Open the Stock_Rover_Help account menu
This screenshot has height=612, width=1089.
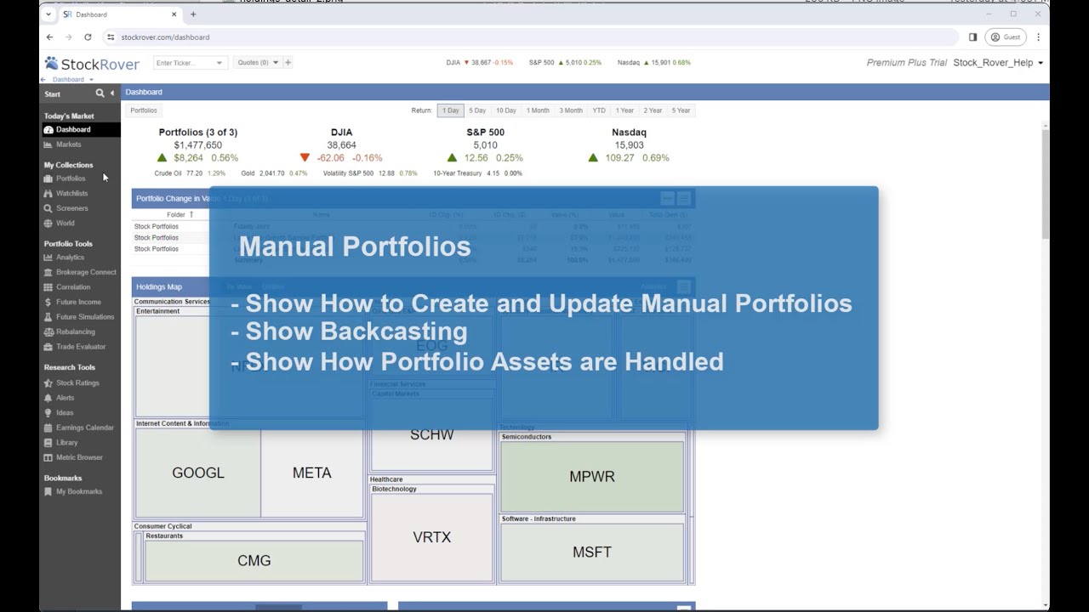(x=998, y=63)
